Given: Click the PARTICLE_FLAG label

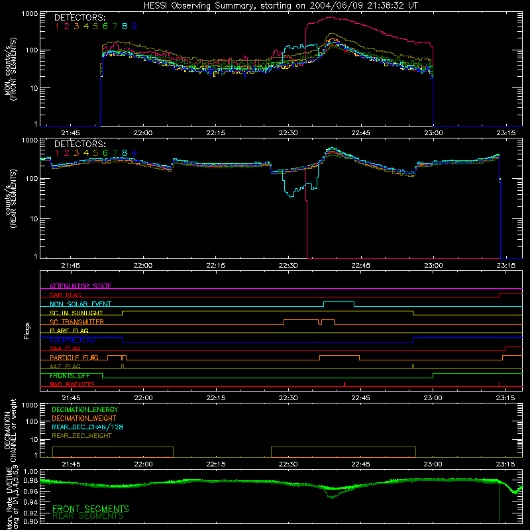Looking at the screenshot, I should point(74,357).
